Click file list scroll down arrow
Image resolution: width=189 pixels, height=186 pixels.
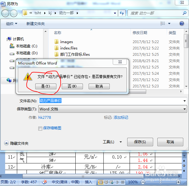point(186,86)
